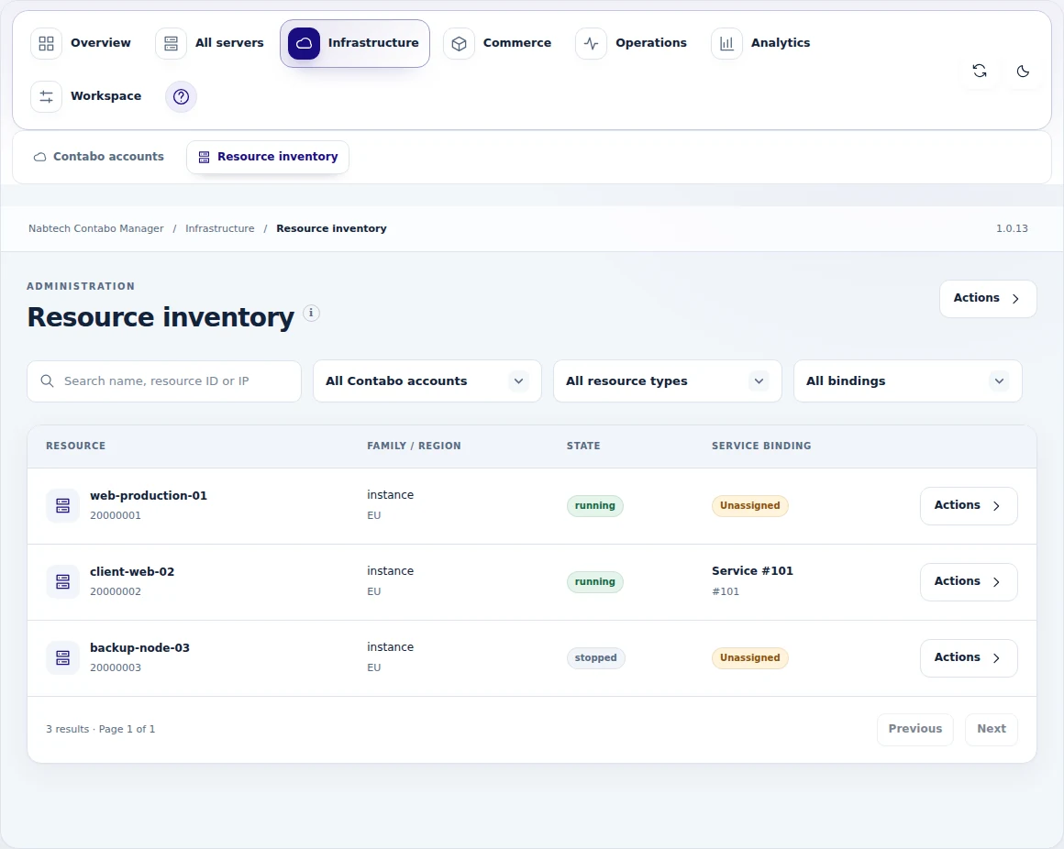
Task: Open Actions for backup-node-03
Action: (x=969, y=657)
